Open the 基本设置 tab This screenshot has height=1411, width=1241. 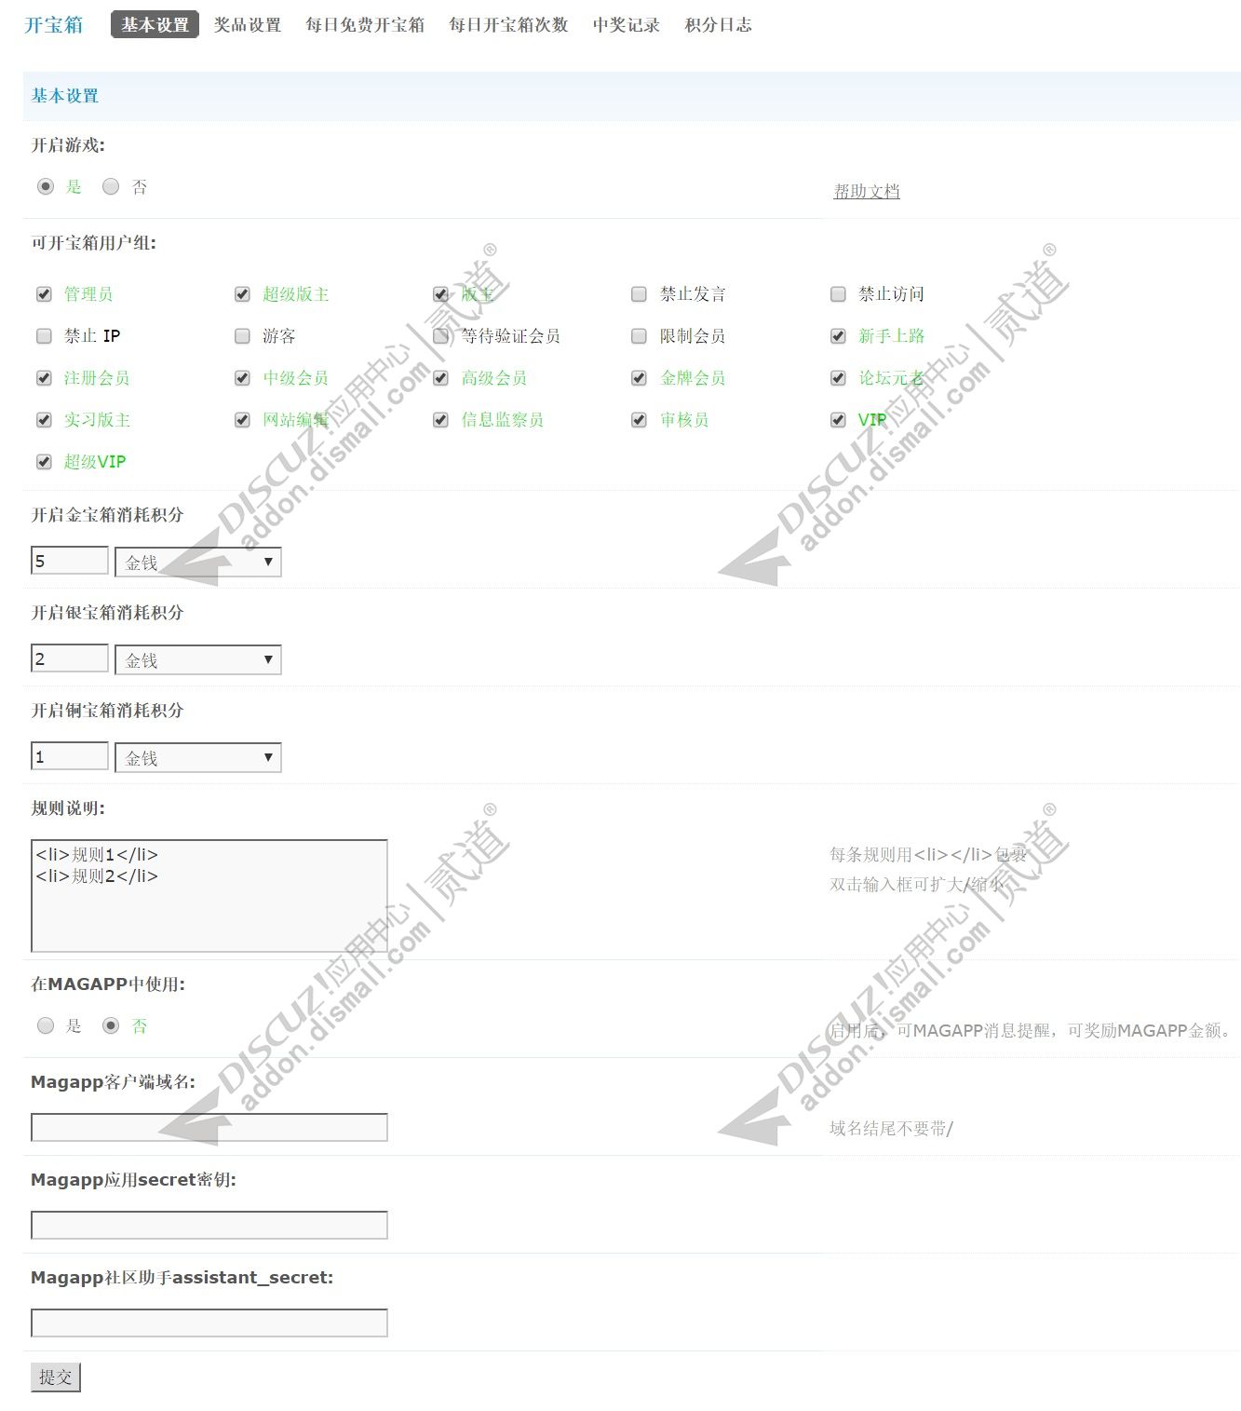coord(155,25)
